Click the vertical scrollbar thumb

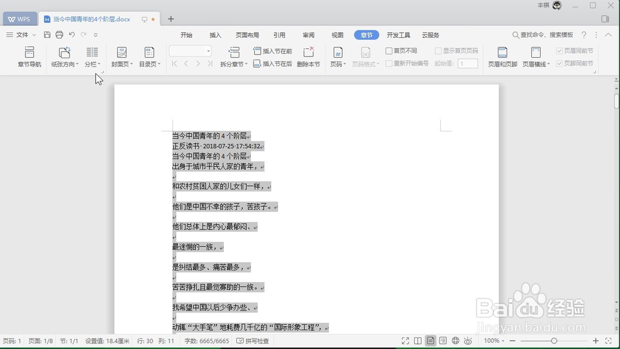616,100
